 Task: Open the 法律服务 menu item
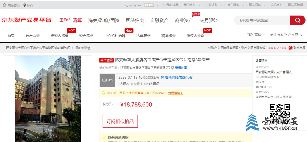(x=143, y=36)
